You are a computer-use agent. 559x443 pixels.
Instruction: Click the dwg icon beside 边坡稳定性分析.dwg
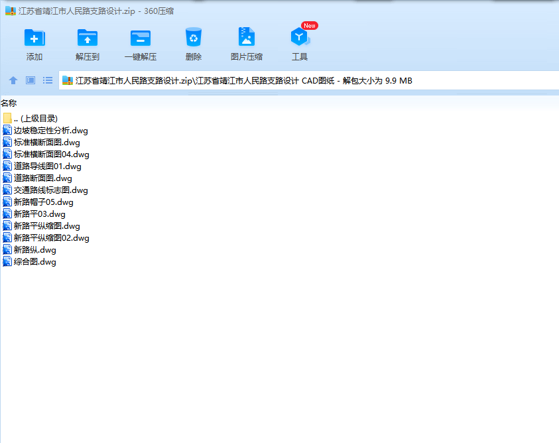coord(7,130)
